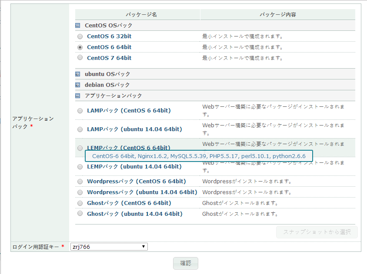The width and height of the screenshot is (367, 274).
Task: Expand the debian OSパック plus icon
Action: (78, 85)
